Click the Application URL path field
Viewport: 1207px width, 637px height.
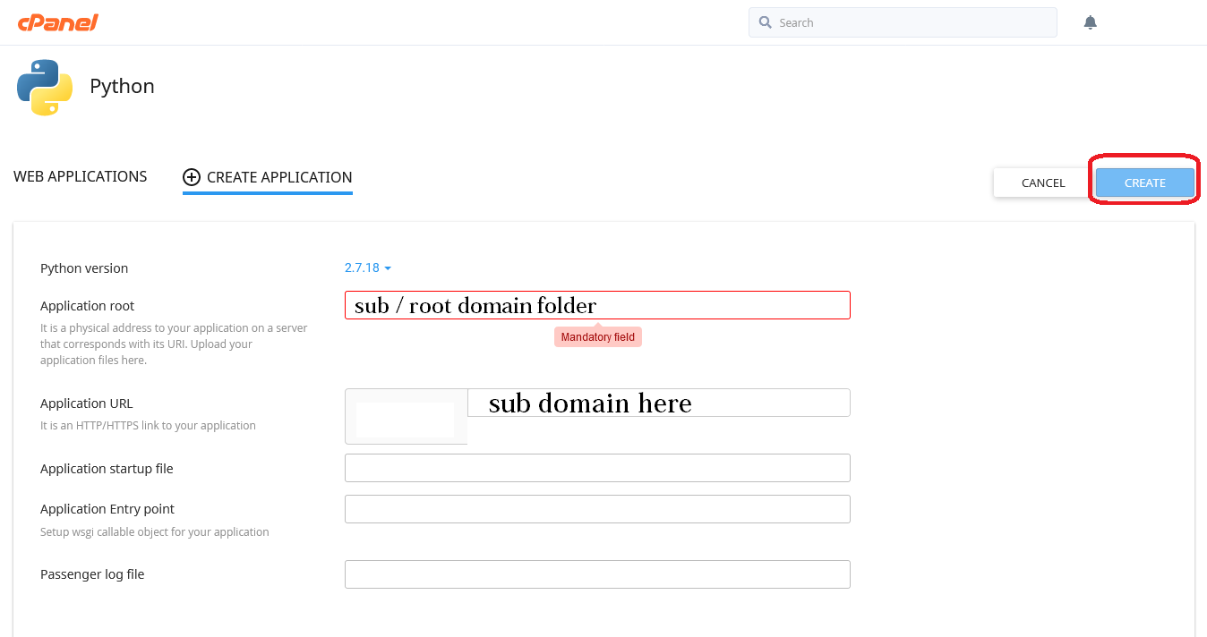pyautogui.click(x=659, y=403)
